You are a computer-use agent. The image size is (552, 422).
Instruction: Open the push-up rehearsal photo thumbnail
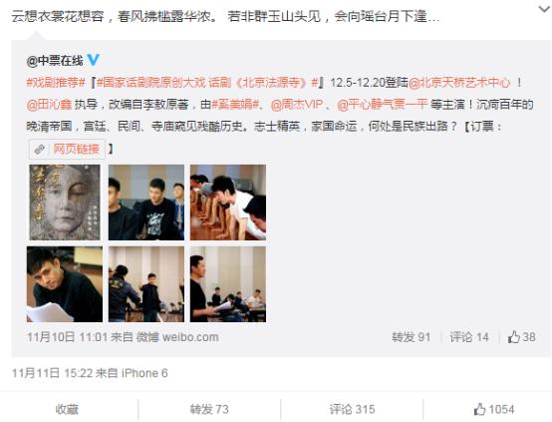point(228,203)
